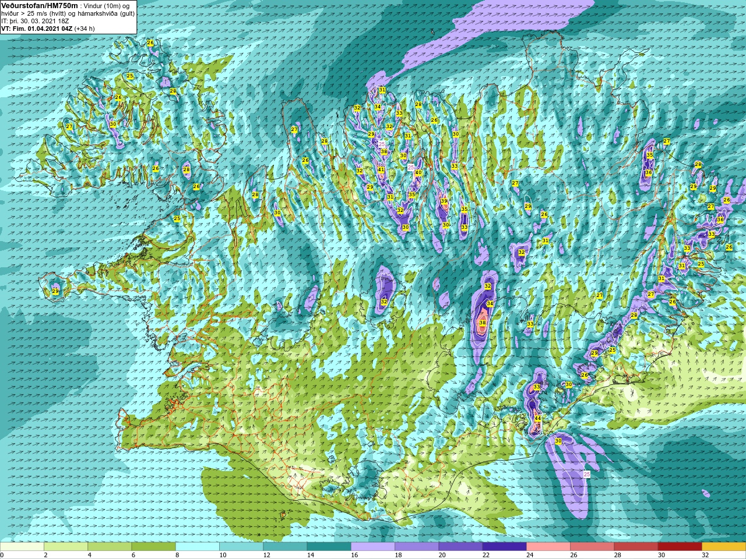Pick the red 28–30 legend swatch
Screen dimensions: 746x559
pos(636,547)
